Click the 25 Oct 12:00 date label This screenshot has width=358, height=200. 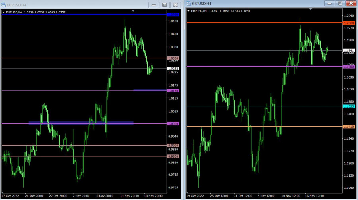(x=220, y=196)
